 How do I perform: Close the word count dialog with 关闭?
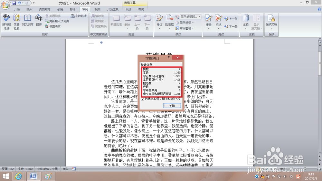coord(172,106)
